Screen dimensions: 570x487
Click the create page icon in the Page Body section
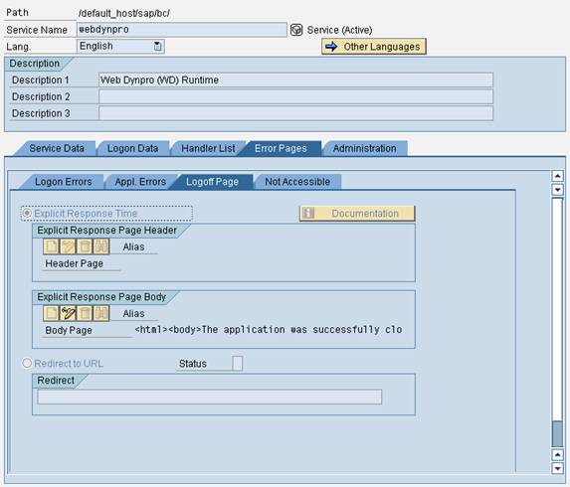click(x=52, y=313)
